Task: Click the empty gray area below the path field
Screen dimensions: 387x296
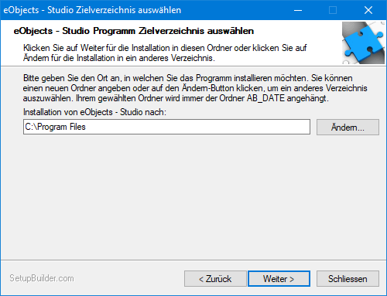Action: 193,196
